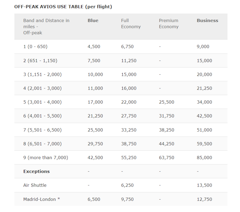Click the 16,000 Full Economy value
Viewport: 240px width, 212px height.
click(129, 88)
